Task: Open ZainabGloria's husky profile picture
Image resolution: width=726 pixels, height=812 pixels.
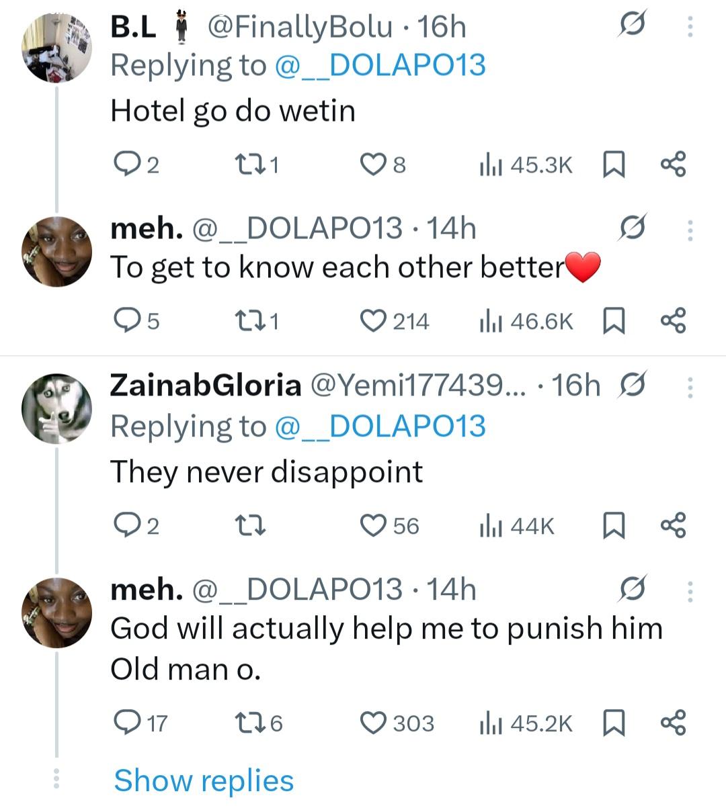Action: tap(56, 408)
